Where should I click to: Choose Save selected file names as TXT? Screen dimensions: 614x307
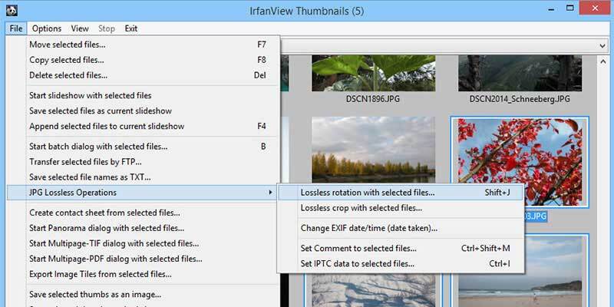(144, 177)
